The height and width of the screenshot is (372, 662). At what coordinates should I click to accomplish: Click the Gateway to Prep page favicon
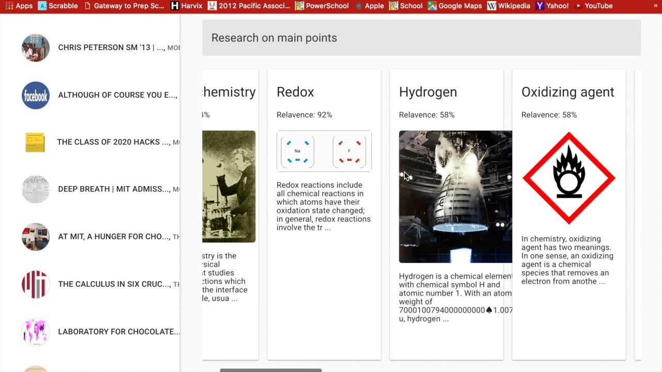87,6
